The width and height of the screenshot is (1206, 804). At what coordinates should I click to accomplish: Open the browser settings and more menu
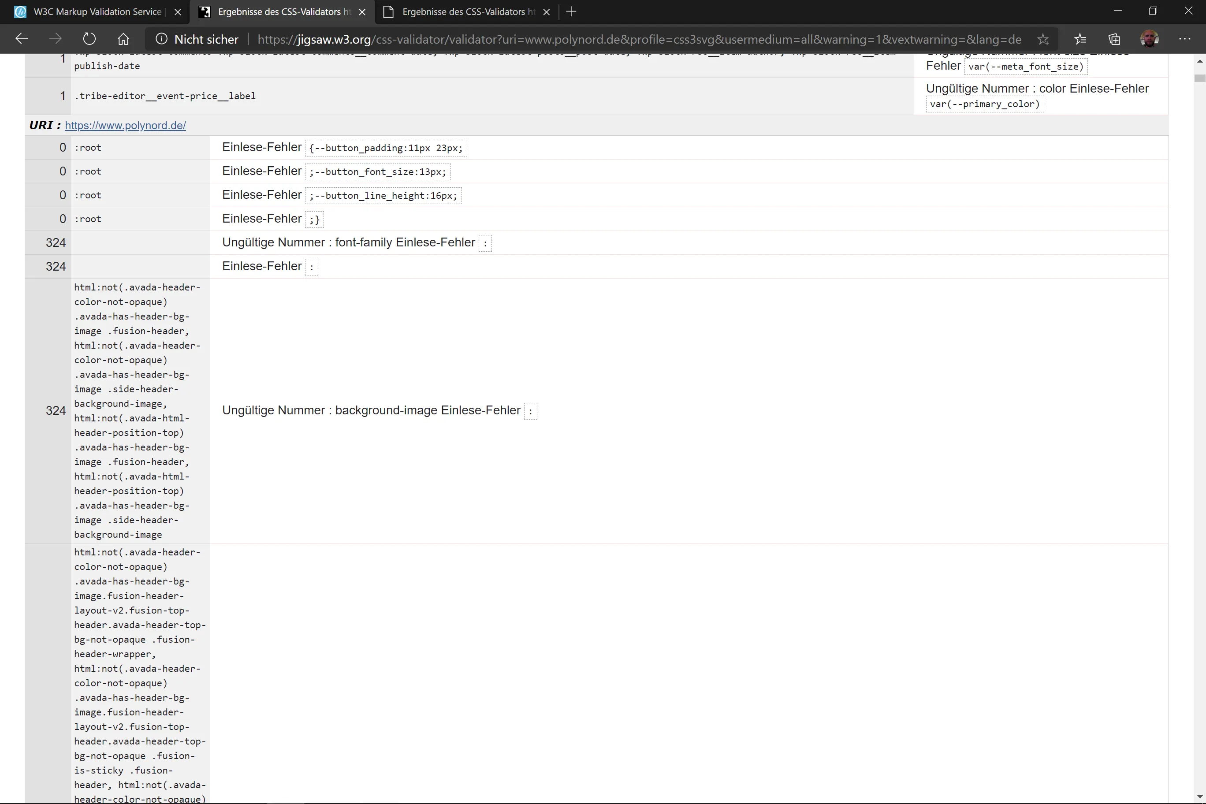(x=1184, y=39)
